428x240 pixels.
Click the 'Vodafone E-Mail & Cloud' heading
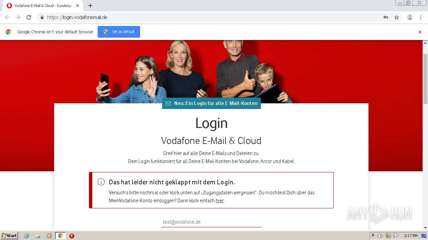[211, 141]
